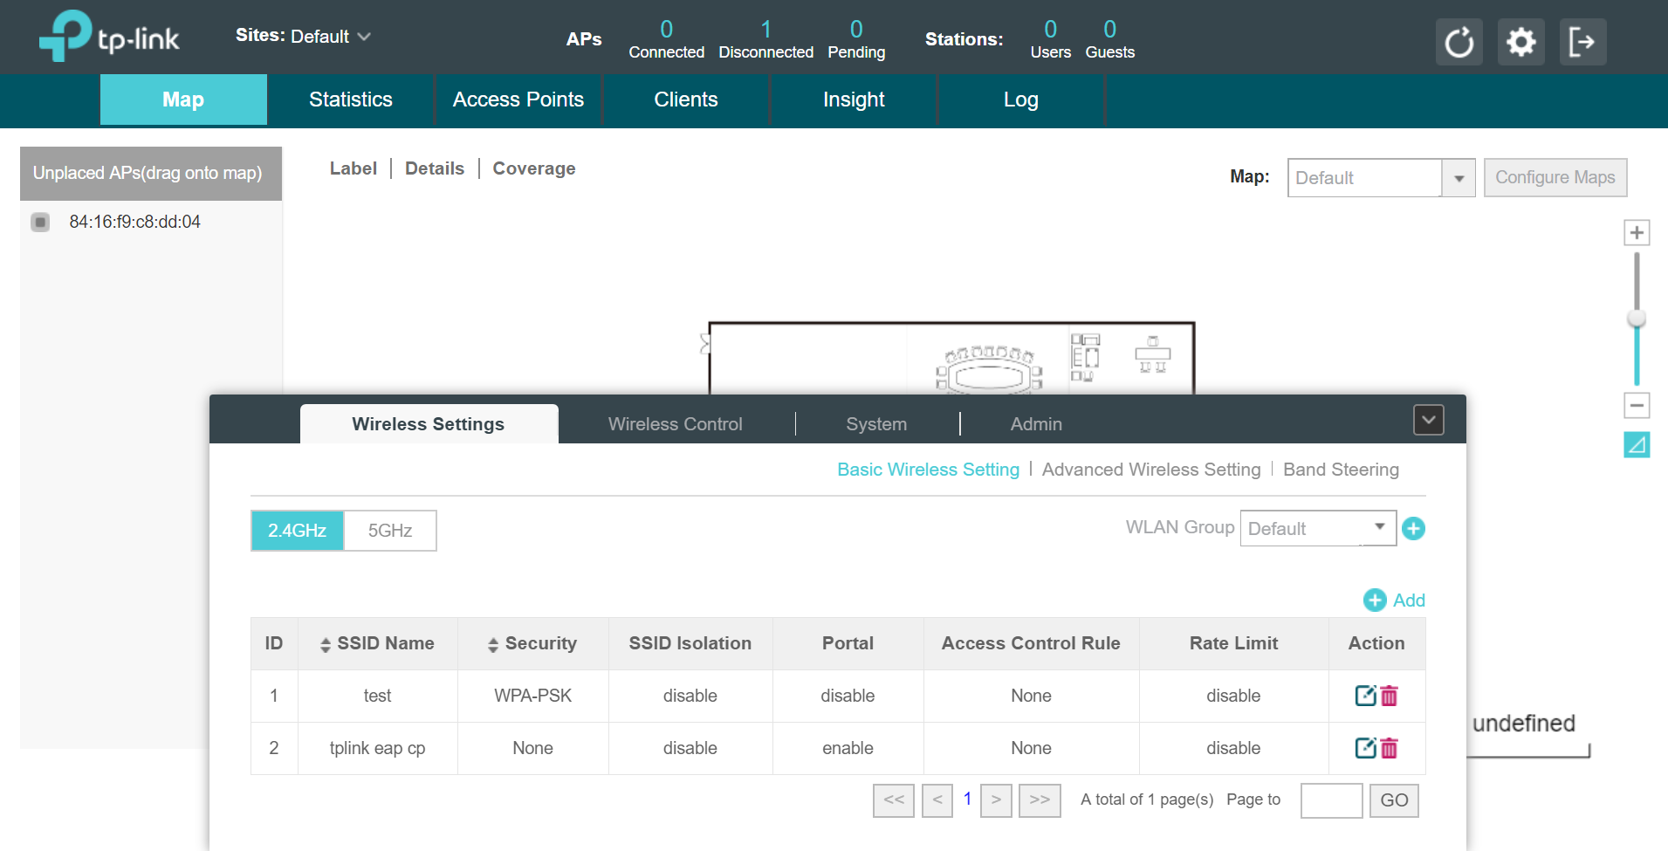Click the Configure Maps button

[1555, 177]
